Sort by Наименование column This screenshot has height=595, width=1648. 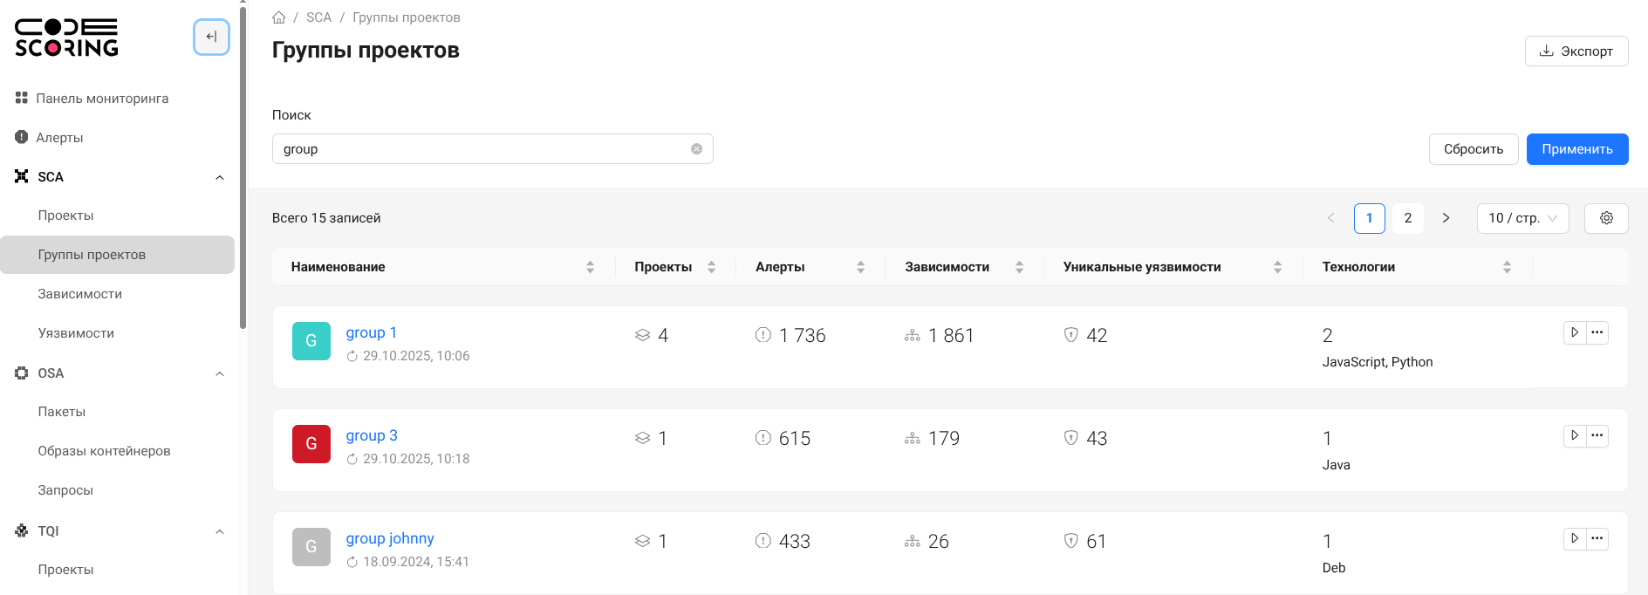(590, 267)
